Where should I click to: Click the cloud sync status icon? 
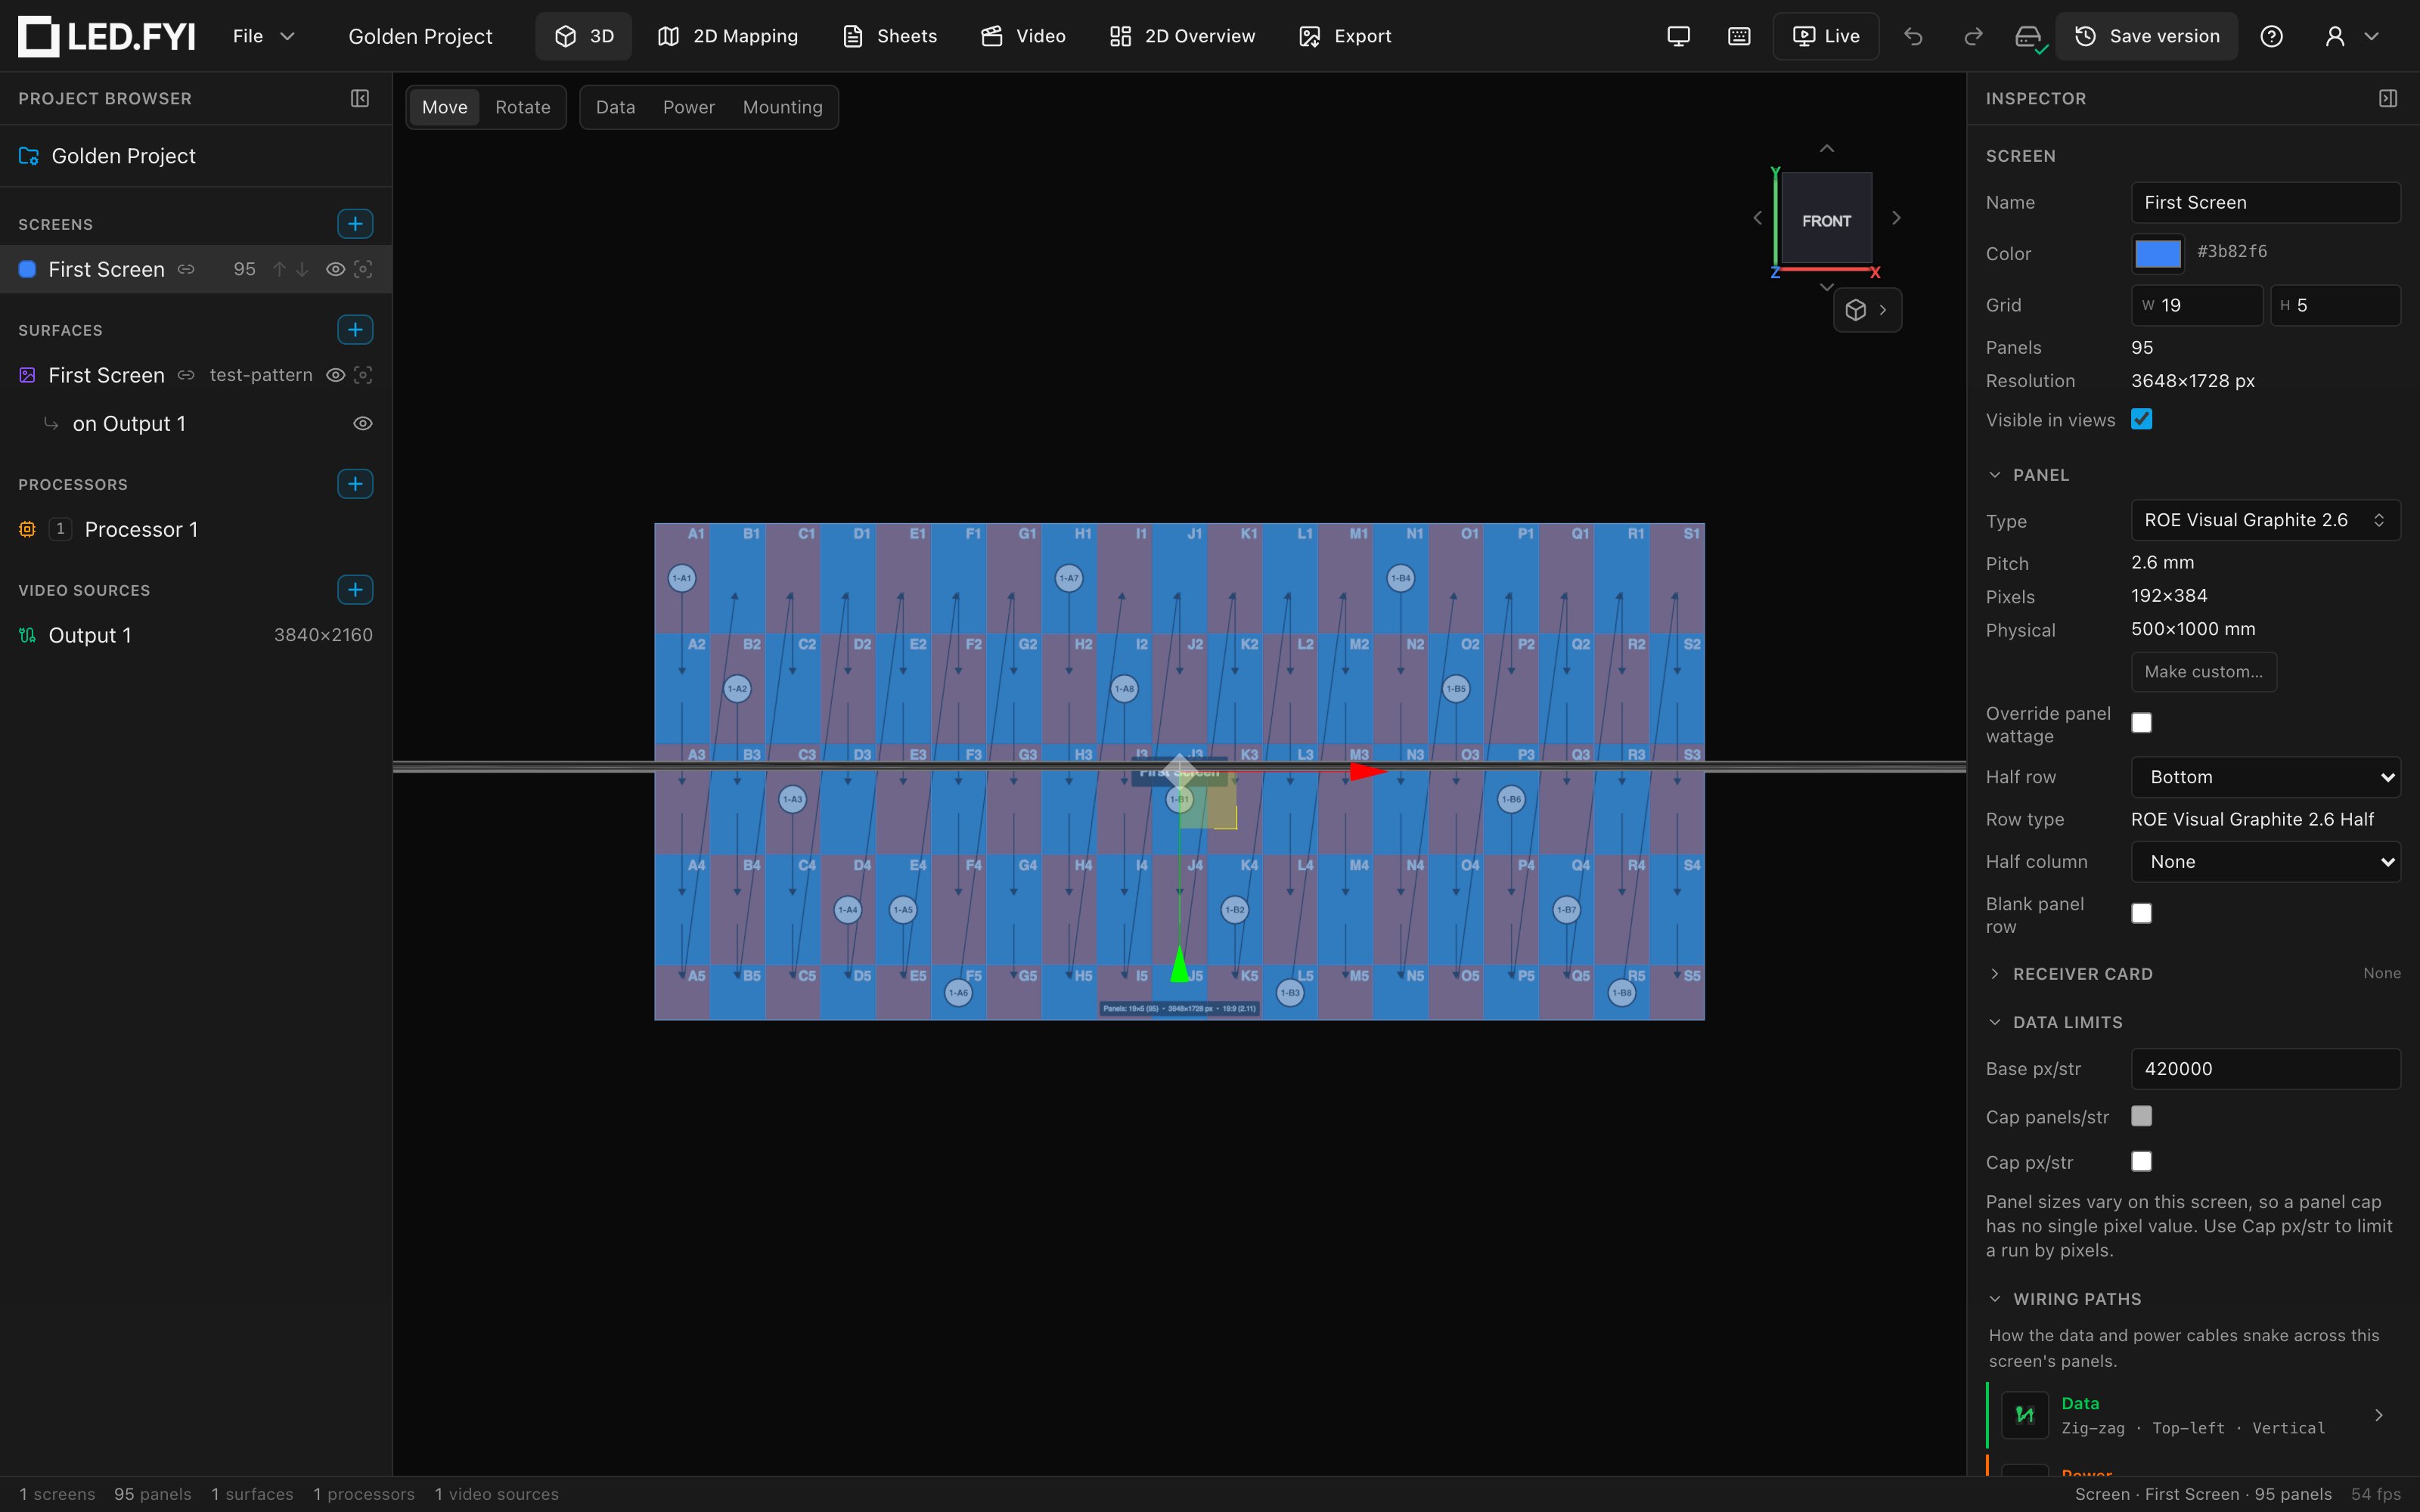click(x=2029, y=37)
